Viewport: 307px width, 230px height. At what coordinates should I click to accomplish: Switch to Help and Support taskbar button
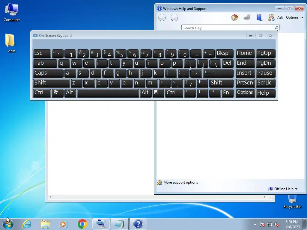point(138,224)
